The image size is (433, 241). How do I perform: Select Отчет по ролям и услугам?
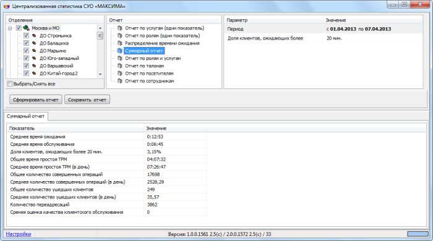[153, 59]
